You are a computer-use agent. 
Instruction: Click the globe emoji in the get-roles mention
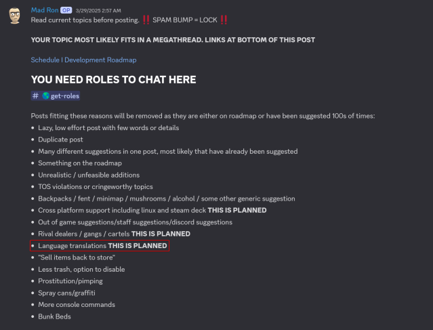[46, 96]
